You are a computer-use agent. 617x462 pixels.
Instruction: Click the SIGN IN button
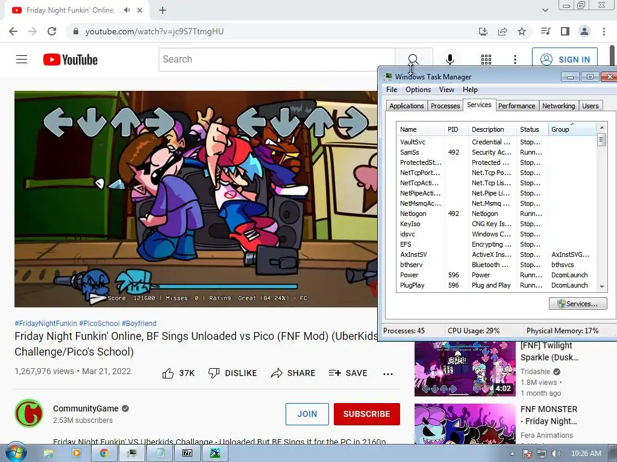[565, 60]
